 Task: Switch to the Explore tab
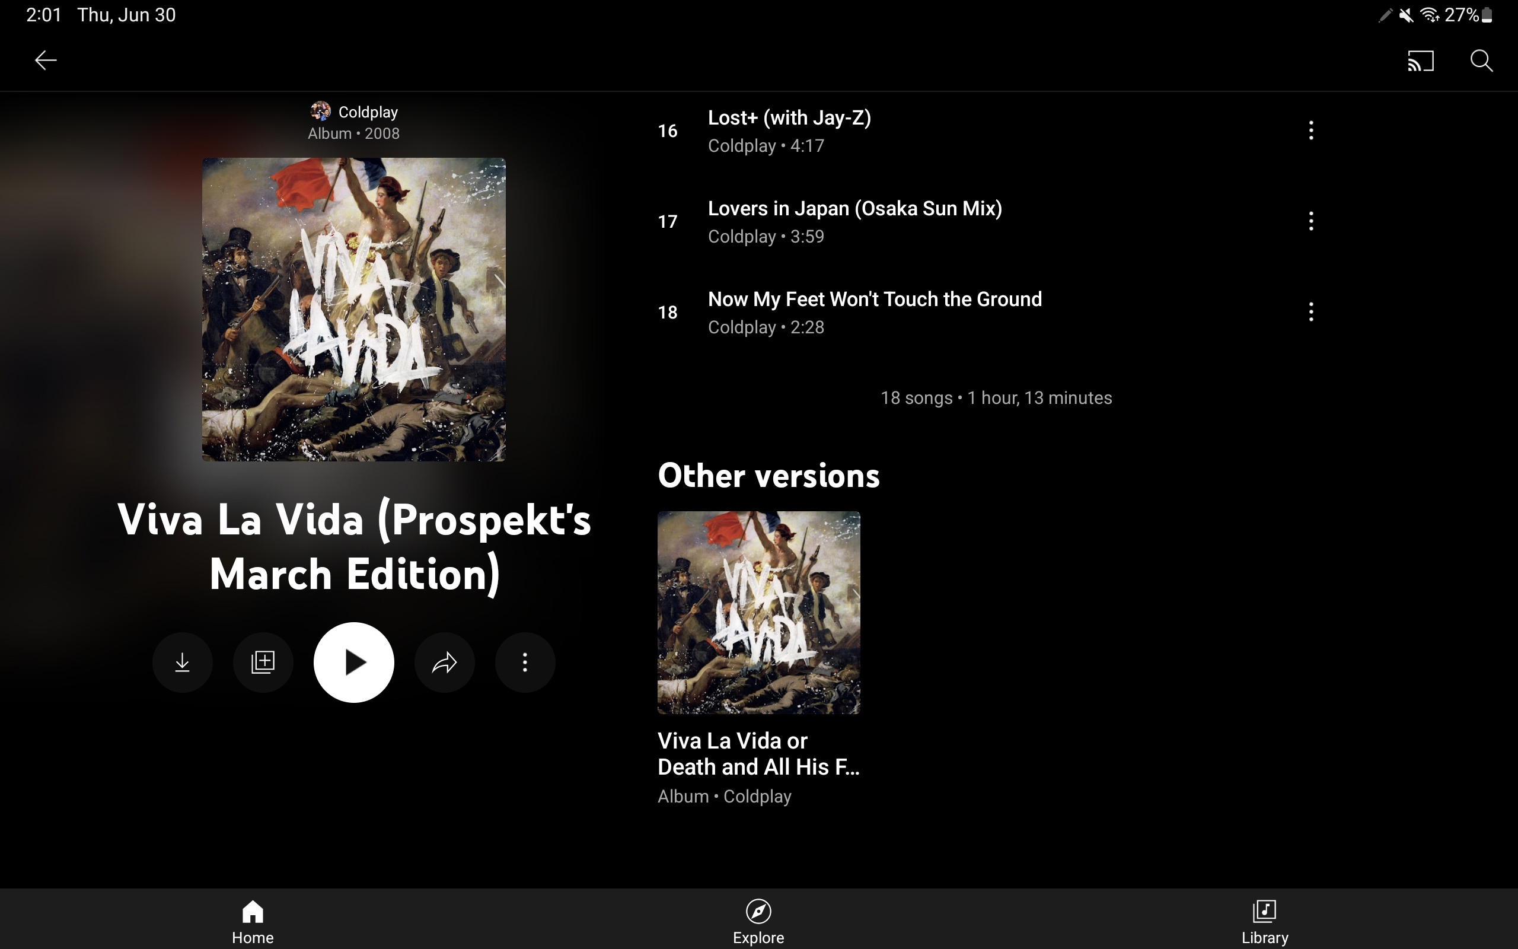tap(758, 921)
